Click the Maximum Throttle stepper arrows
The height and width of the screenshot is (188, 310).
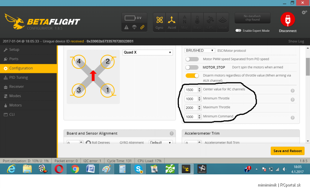coord(199,108)
